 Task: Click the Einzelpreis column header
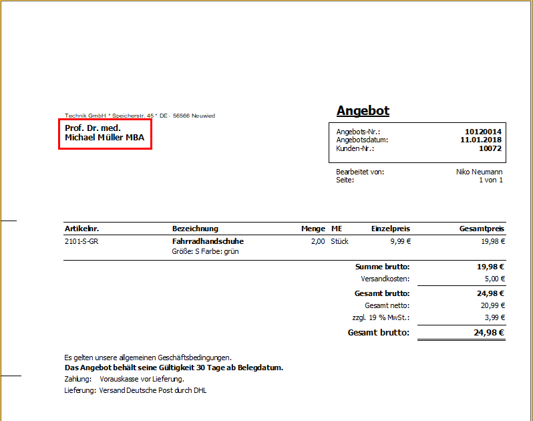(x=391, y=229)
